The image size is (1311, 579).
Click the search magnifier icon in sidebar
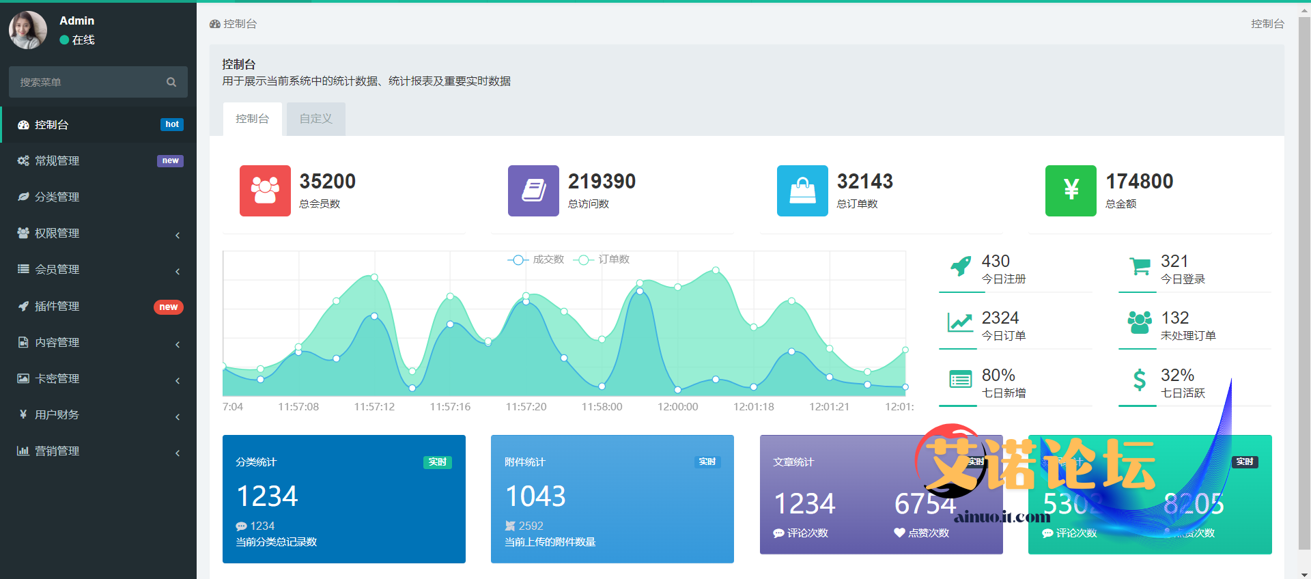click(x=171, y=82)
